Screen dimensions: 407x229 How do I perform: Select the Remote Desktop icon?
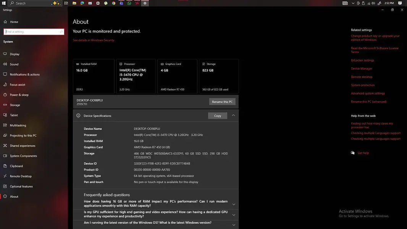pyautogui.click(x=5, y=176)
